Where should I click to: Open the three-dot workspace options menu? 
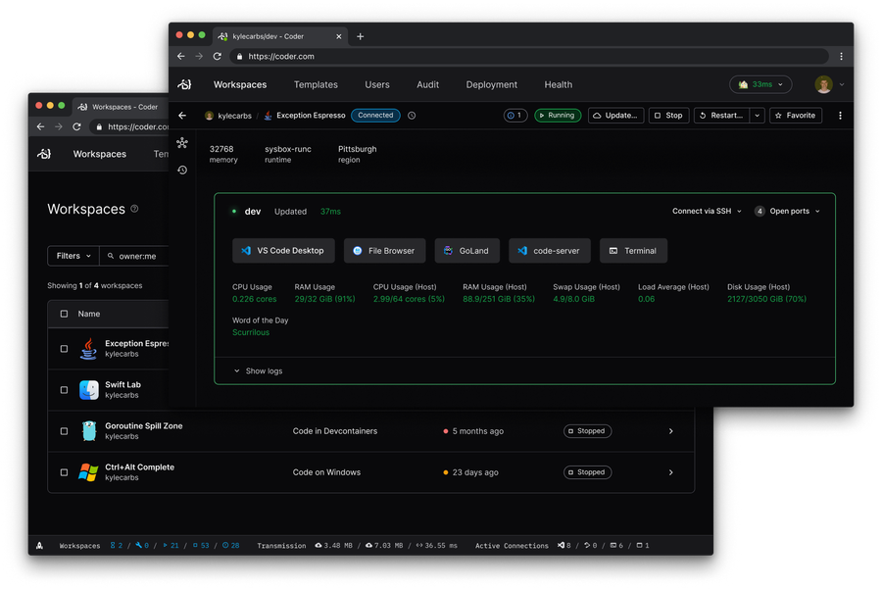click(841, 116)
